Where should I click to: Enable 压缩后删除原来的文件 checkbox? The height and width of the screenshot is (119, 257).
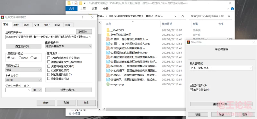pyautogui.click(x=49, y=58)
